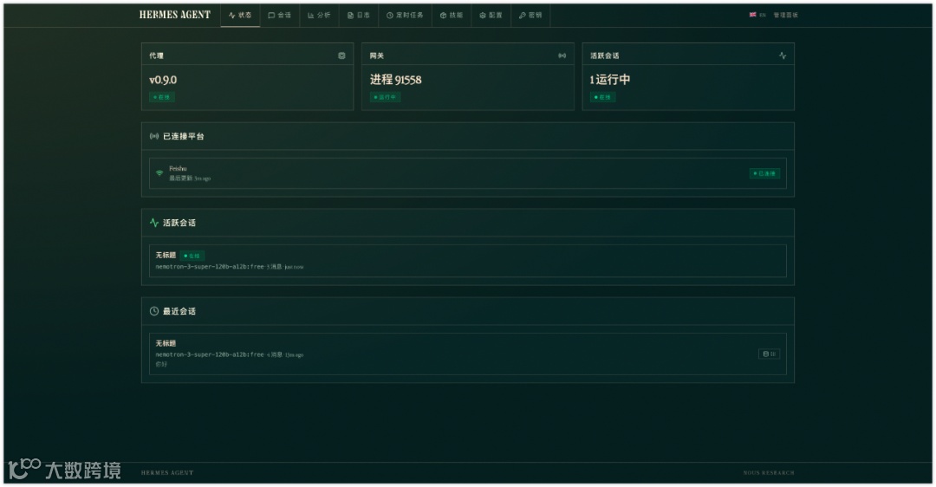Click the radio signal icon on 网关 card
The image size is (936, 487).
point(562,55)
